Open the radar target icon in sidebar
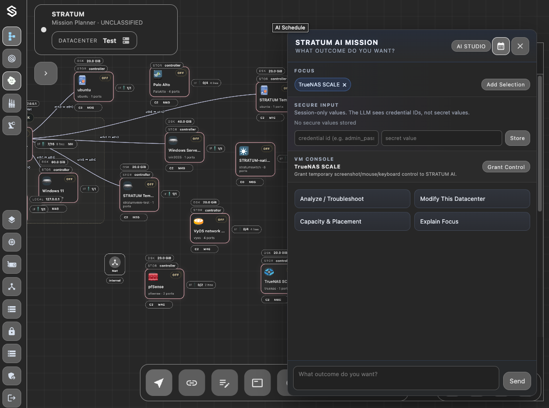Image resolution: width=549 pixels, height=408 pixels. (x=12, y=58)
